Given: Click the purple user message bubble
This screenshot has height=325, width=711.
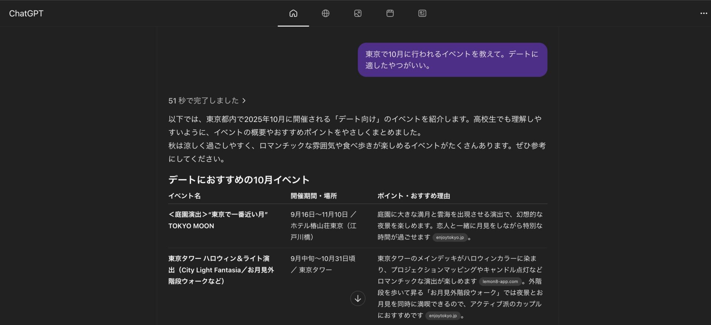Looking at the screenshot, I should [x=452, y=60].
